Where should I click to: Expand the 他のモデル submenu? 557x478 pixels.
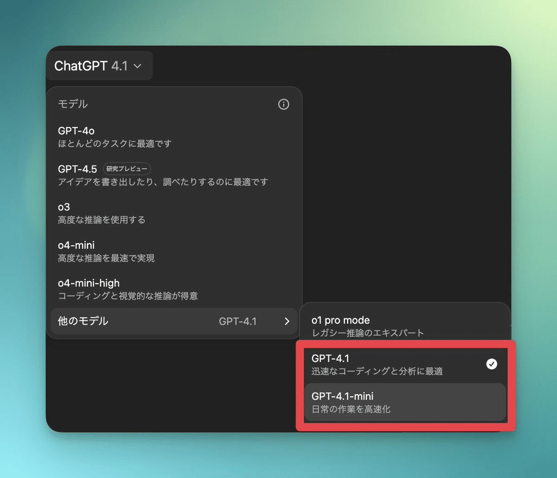coord(174,321)
